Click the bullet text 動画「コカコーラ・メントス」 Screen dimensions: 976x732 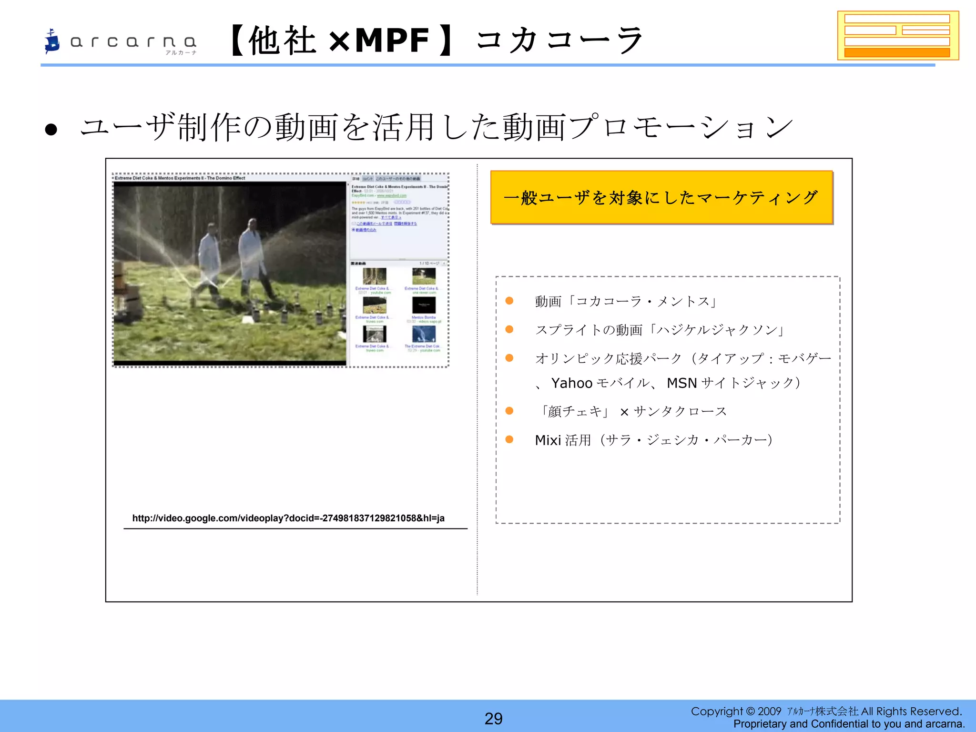626,301
